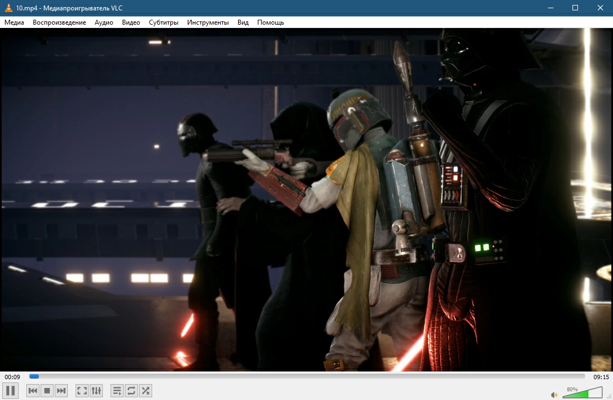
Task: Adjust the volume slider at 80%
Action: tap(582, 392)
